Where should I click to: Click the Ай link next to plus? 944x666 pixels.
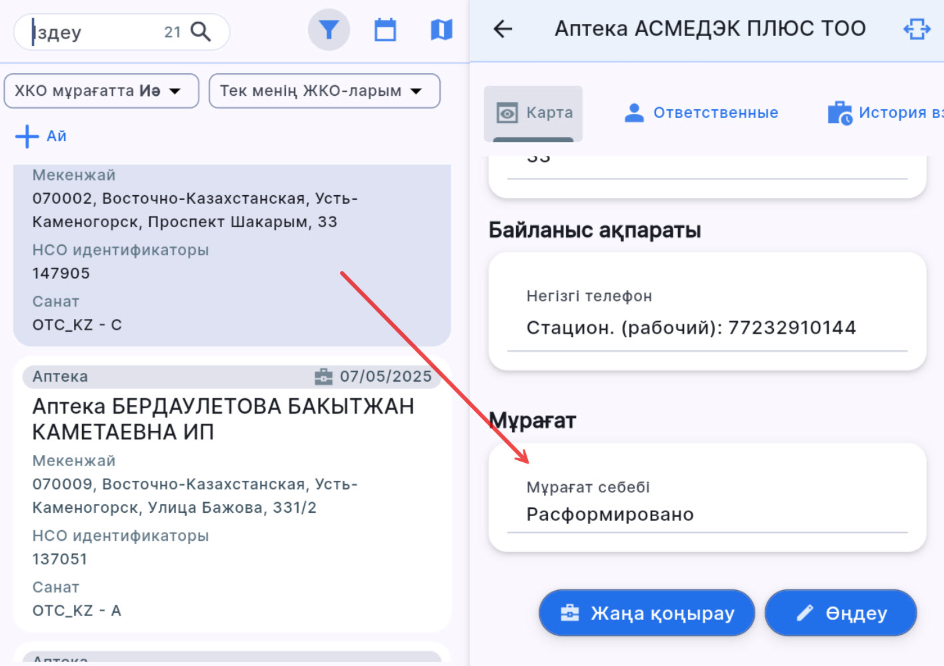pyautogui.click(x=57, y=137)
